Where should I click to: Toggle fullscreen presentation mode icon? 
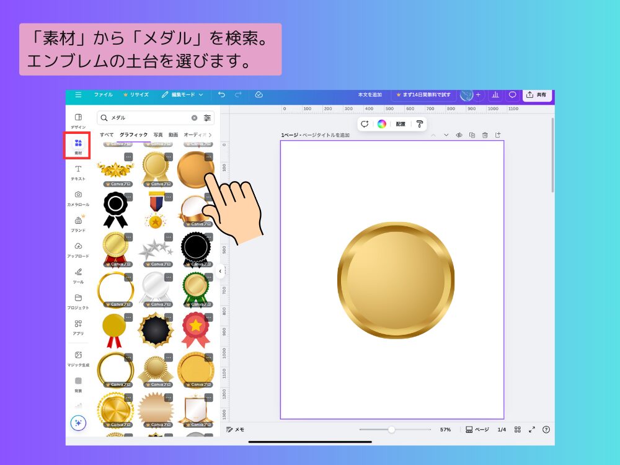(x=531, y=429)
